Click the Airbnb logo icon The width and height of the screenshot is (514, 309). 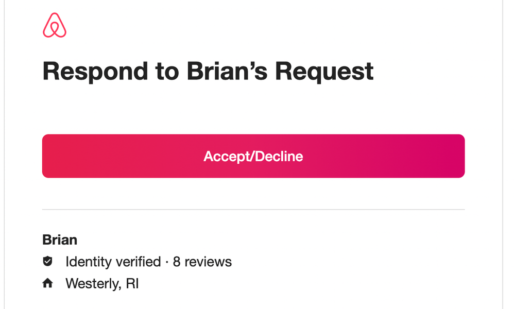click(x=55, y=25)
